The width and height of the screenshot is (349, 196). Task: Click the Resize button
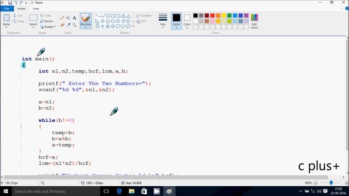click(46, 21)
